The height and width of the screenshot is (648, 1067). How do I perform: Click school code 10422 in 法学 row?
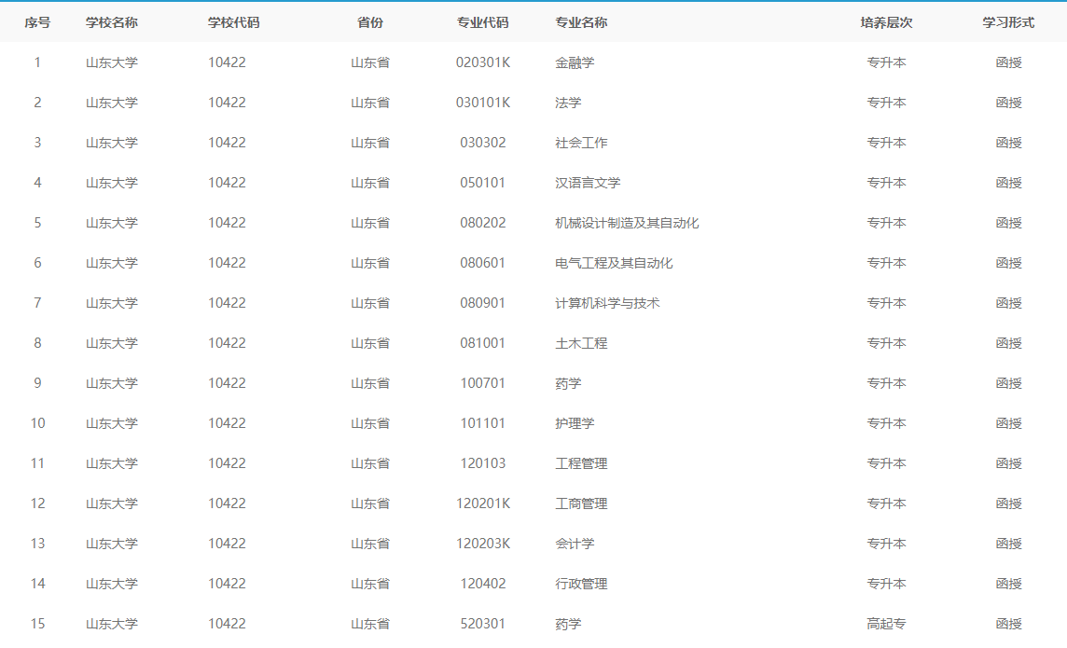(x=227, y=103)
